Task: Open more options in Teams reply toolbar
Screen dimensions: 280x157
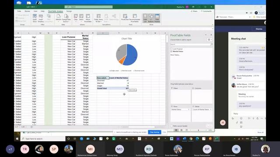Action: 262,118
